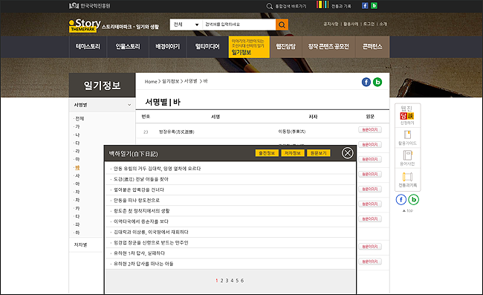Click 서명별 in the breadcrumb
The image size is (483, 295).
point(191,81)
